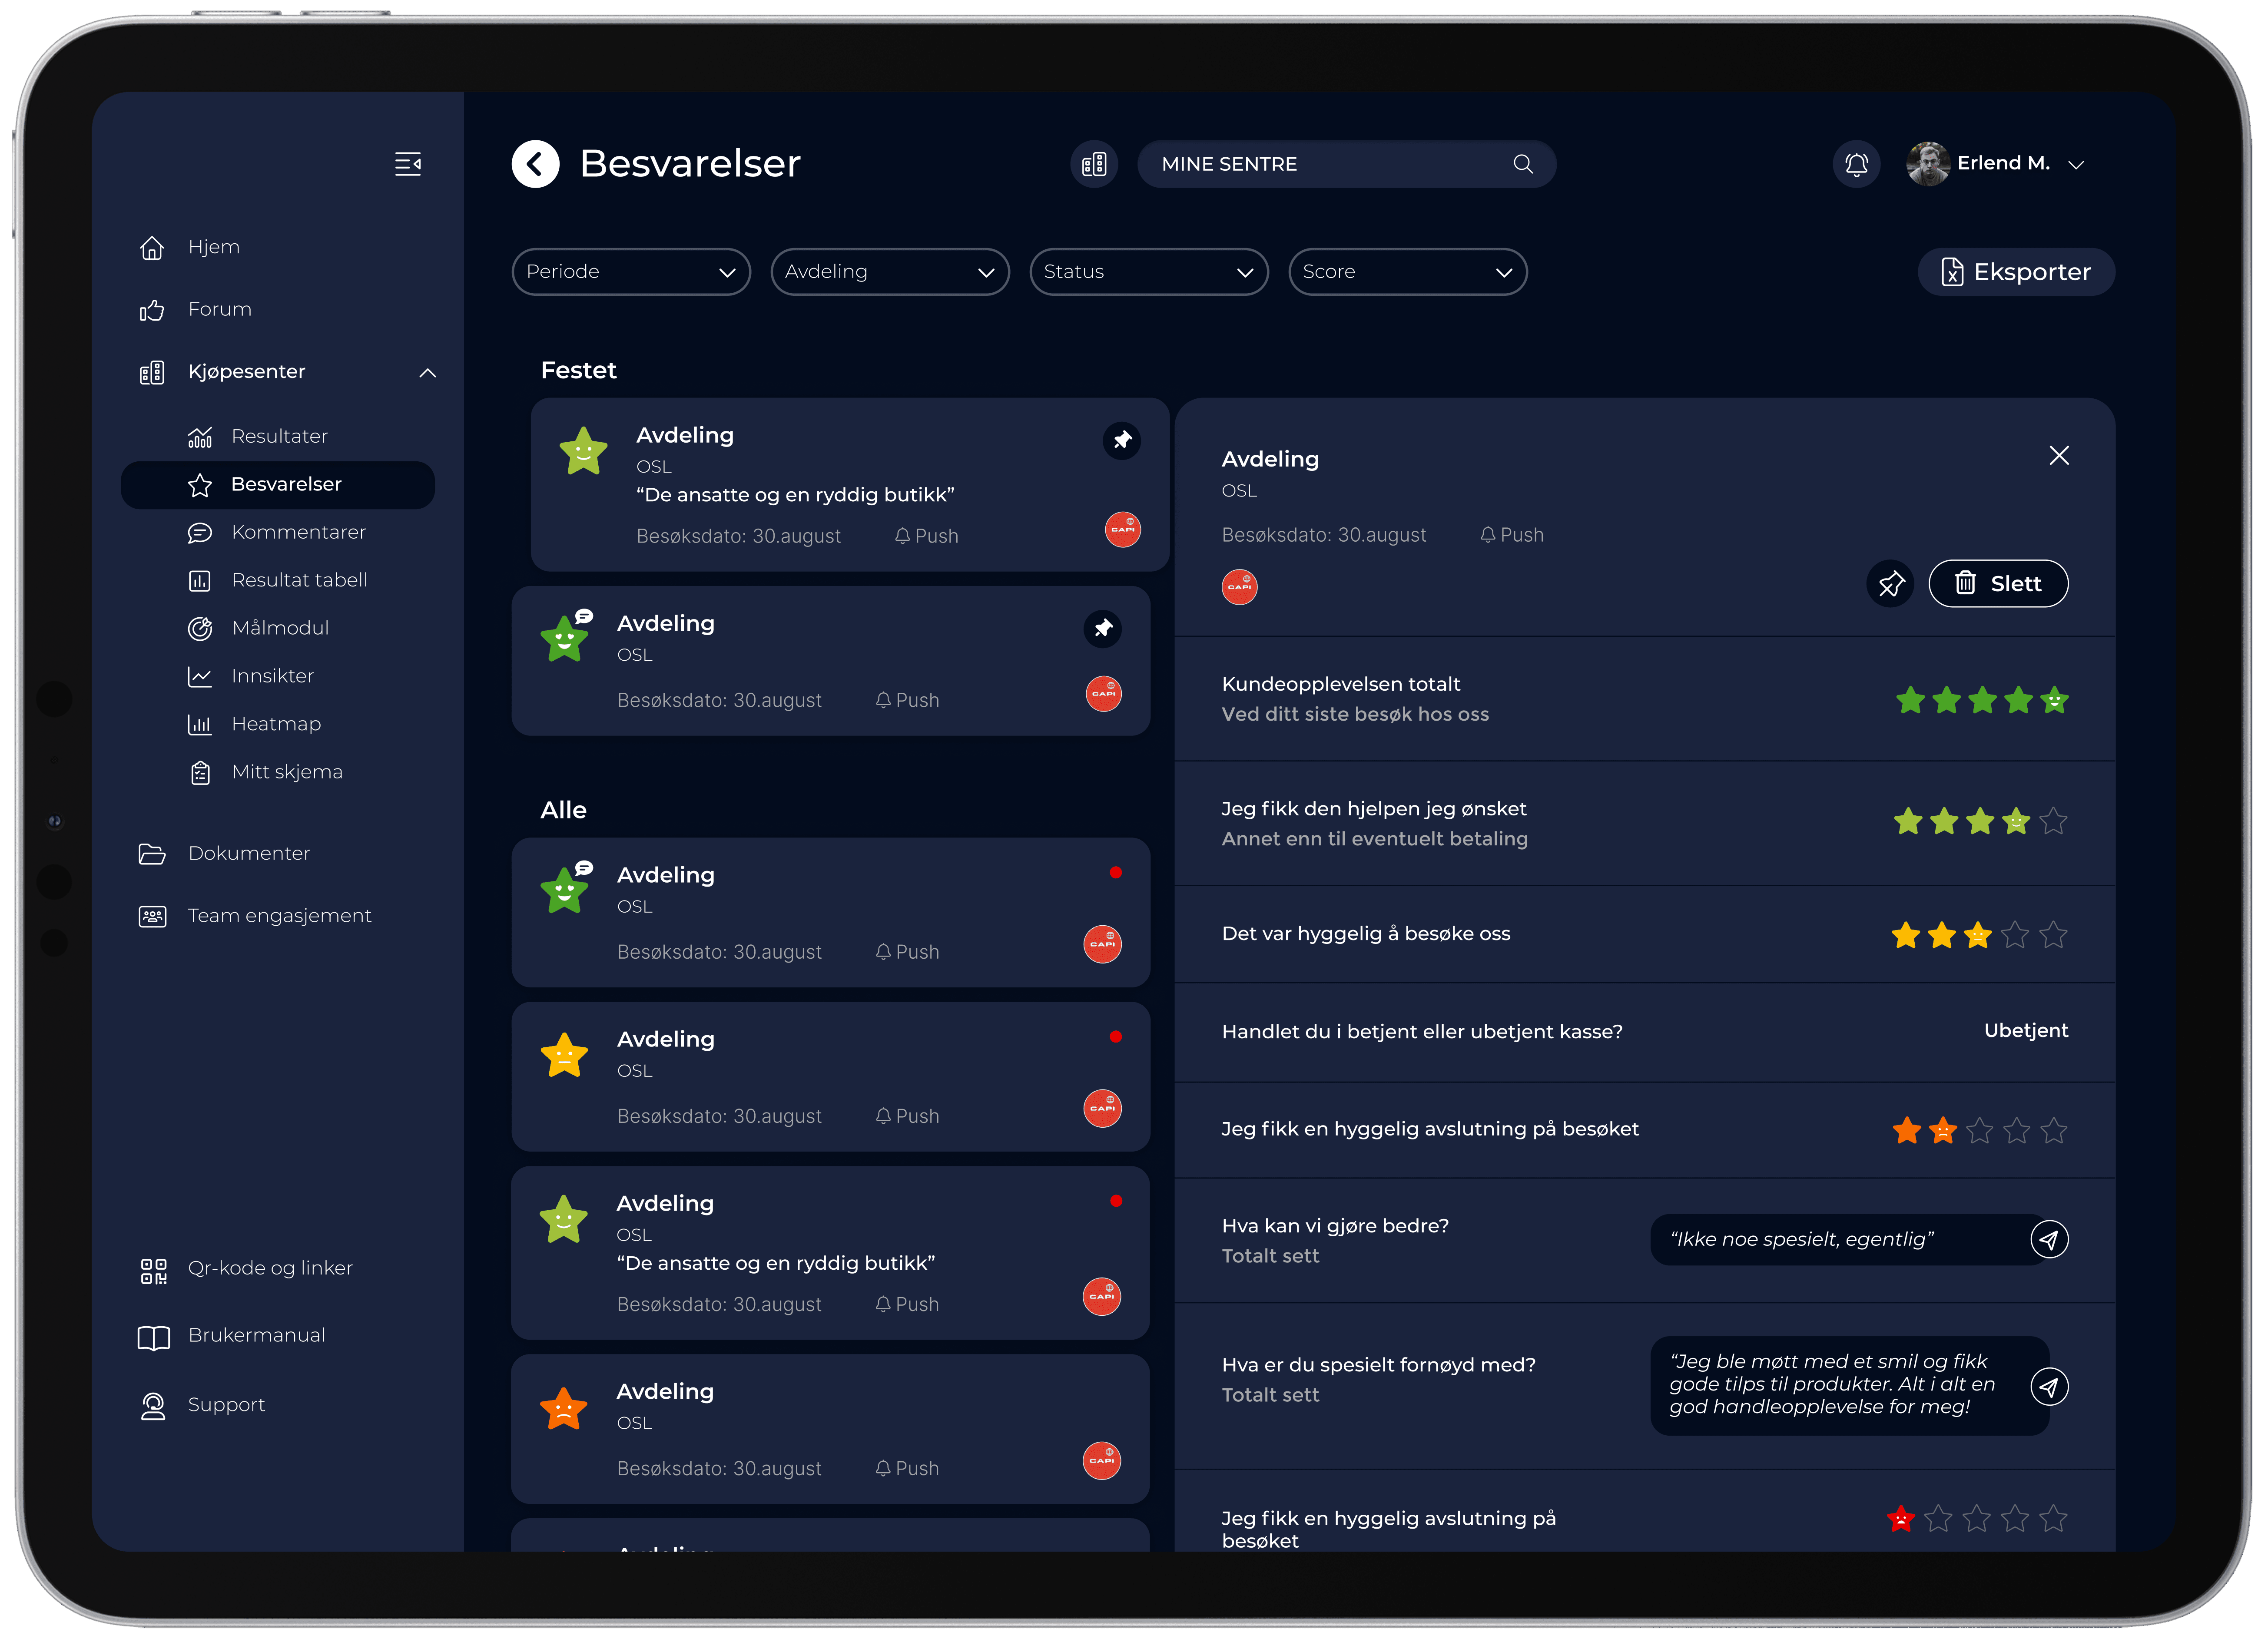Viewport: 2268px width, 1642px height.
Task: Click the search magnifier in MINE SENTRE
Action: point(1522,164)
